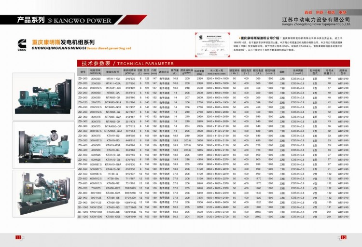Image resolution: width=362 pixels, height=247 pixels.
Task: Click the 排气量 (L) column header
Action: pyautogui.click(x=175, y=72)
